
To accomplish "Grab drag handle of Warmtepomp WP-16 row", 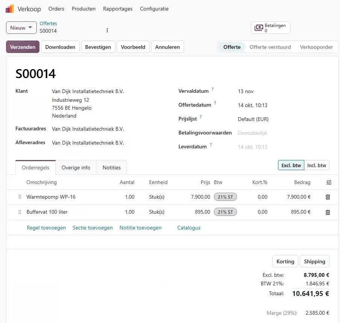I will click(20, 197).
